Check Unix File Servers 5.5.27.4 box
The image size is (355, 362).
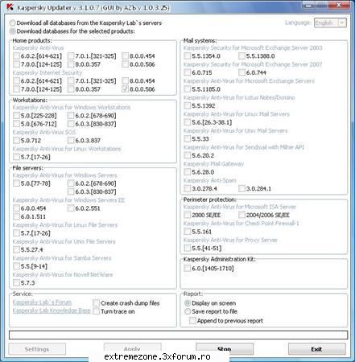click(16, 249)
